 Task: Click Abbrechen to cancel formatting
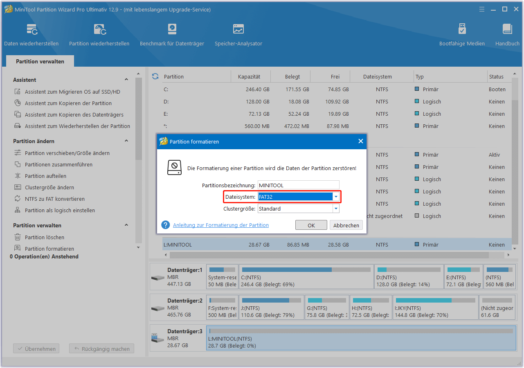[346, 225]
